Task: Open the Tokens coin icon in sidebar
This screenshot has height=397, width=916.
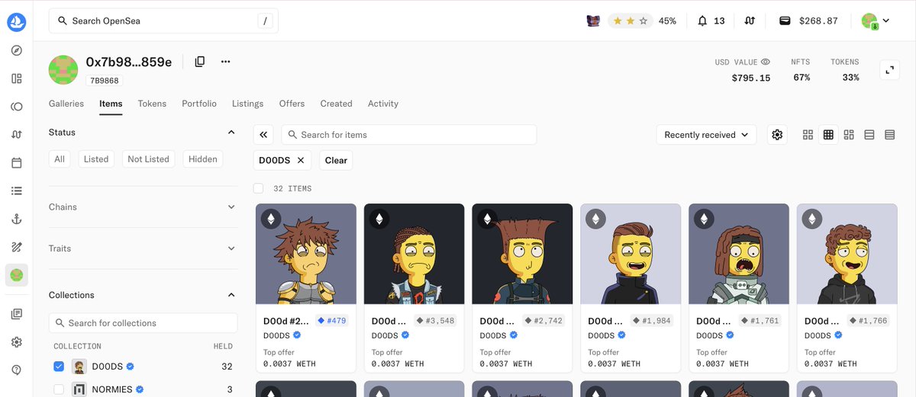Action: pyautogui.click(x=17, y=107)
